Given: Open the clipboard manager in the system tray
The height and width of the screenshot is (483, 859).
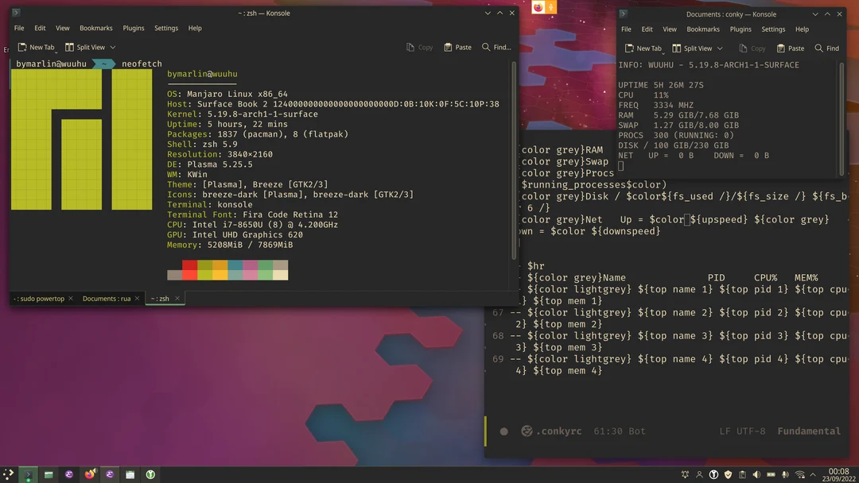Looking at the screenshot, I should pos(743,473).
